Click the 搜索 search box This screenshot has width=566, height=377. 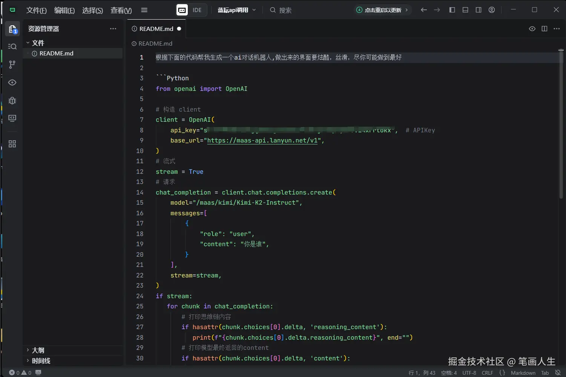pos(285,10)
